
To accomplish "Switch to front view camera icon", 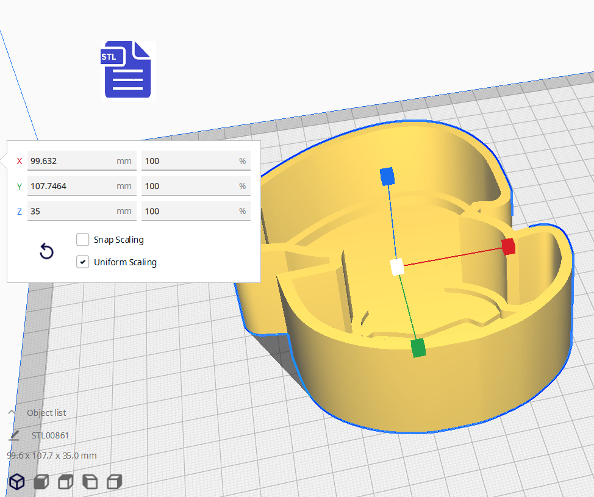I will [41, 482].
